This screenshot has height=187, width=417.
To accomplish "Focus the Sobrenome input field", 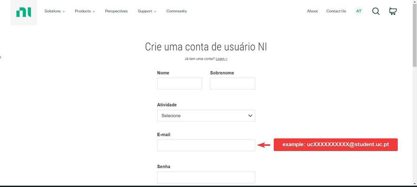I will [233, 83].
